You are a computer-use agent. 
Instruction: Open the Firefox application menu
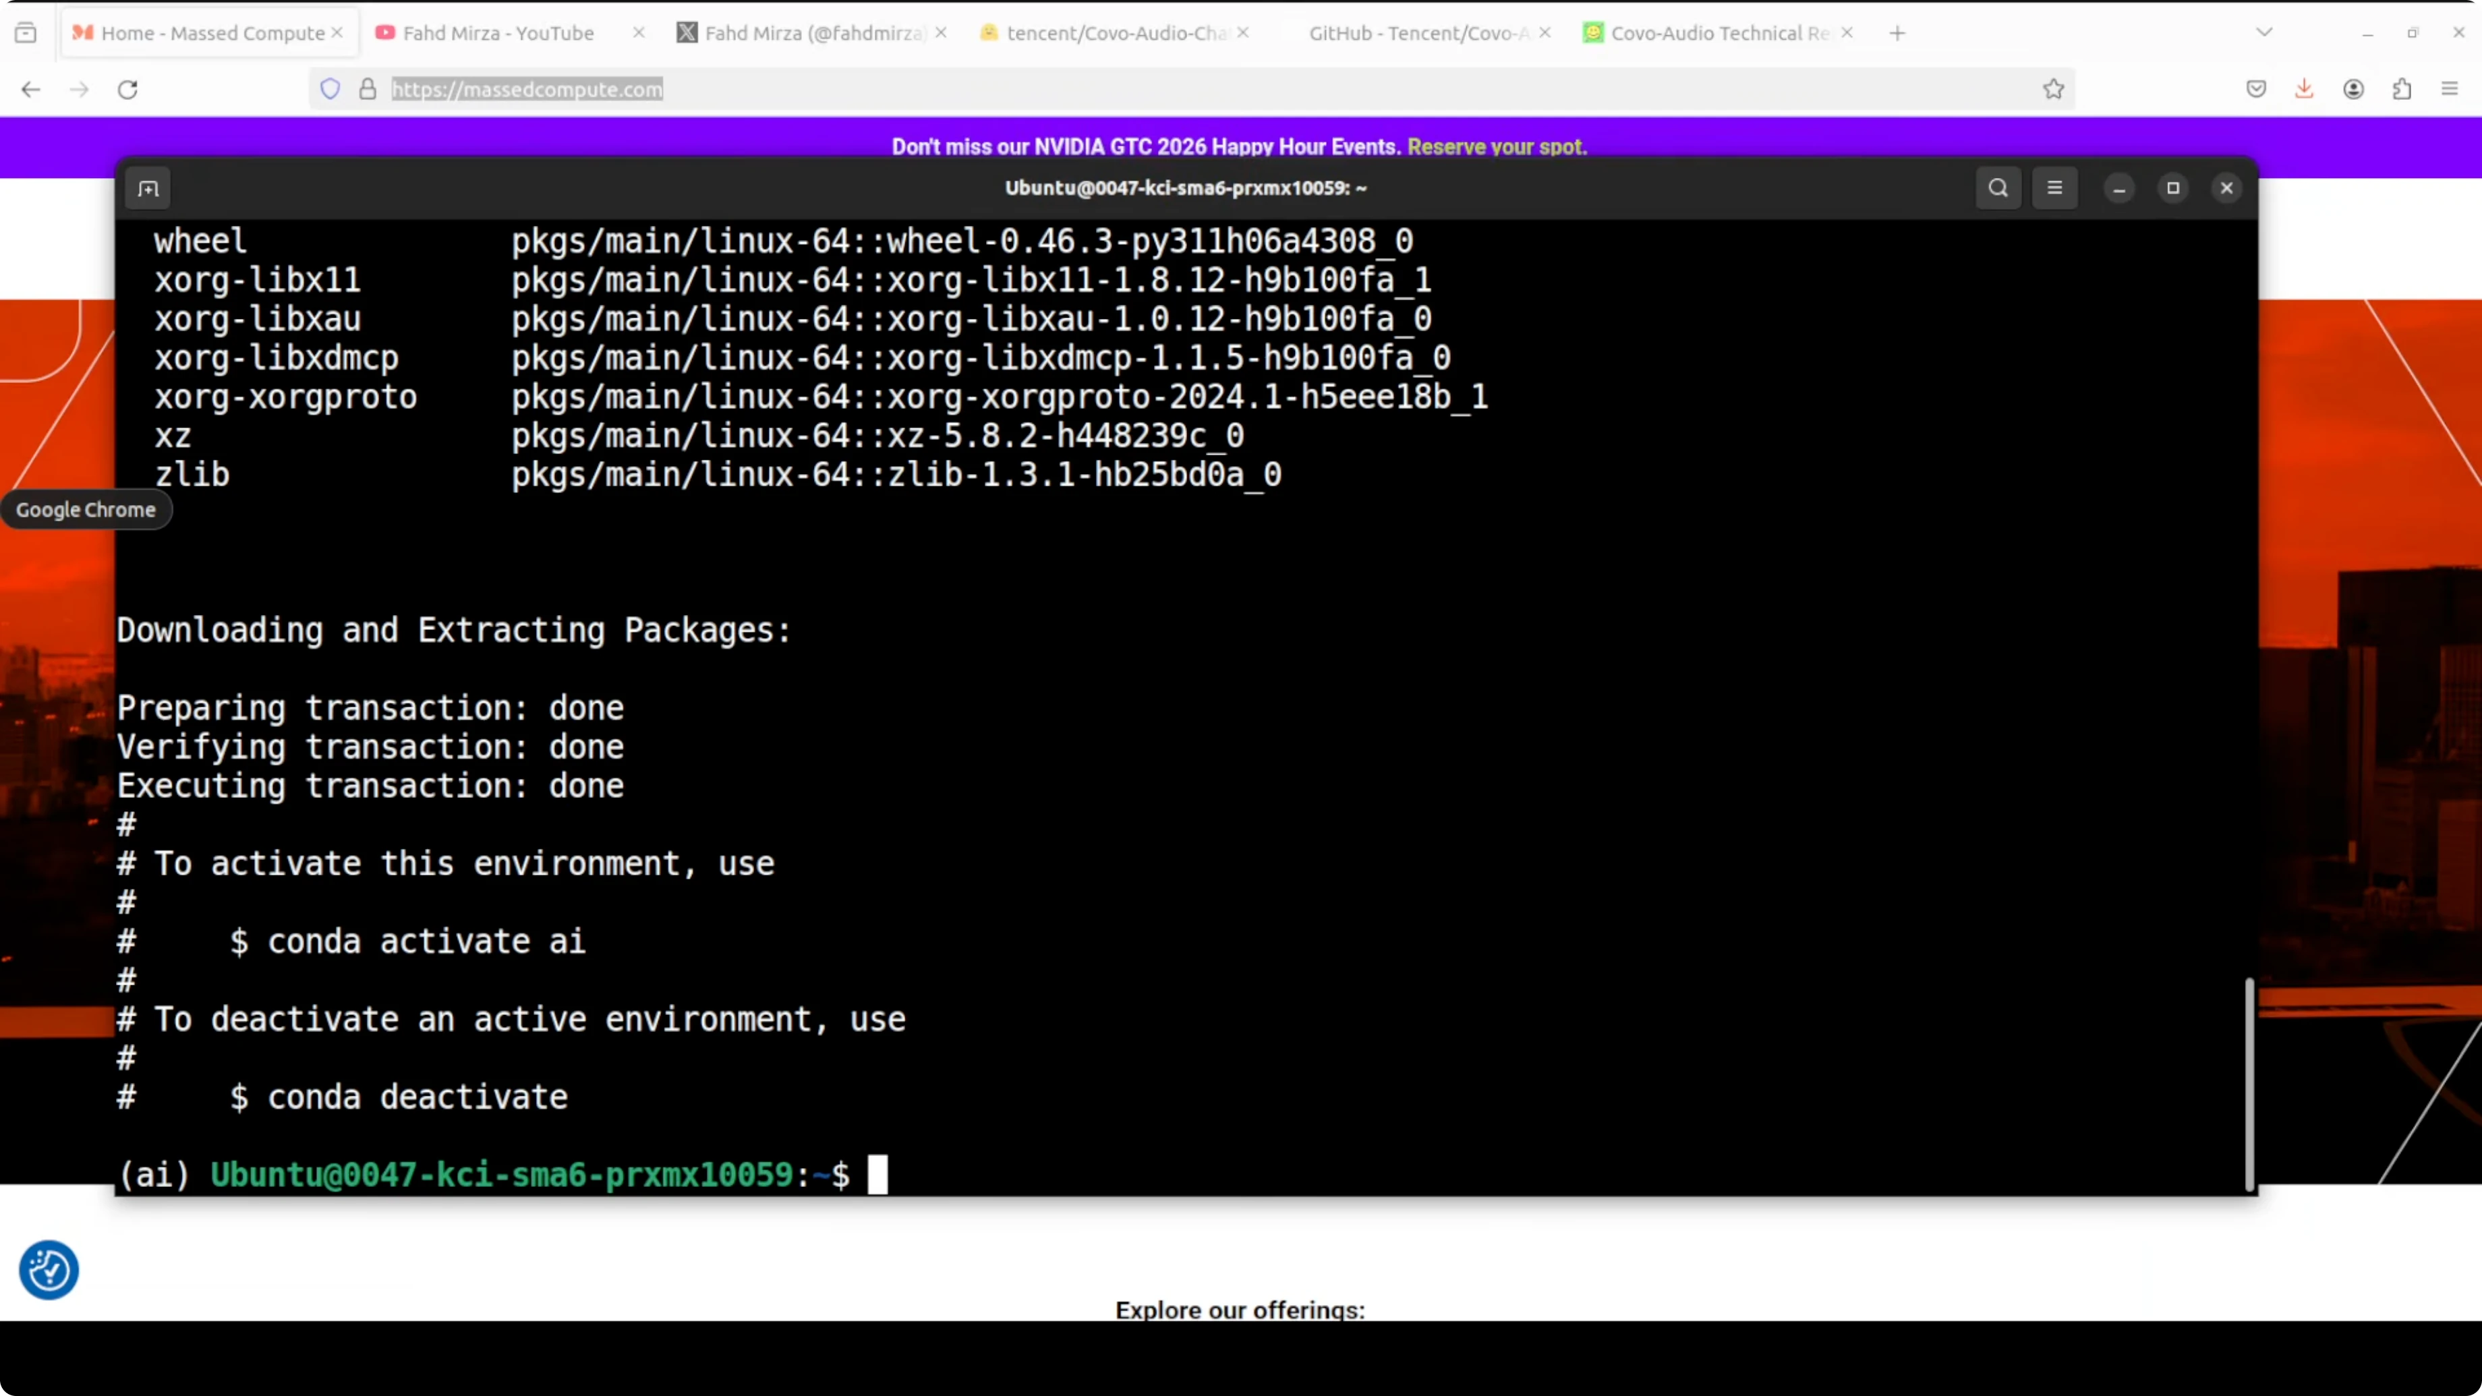point(2450,90)
